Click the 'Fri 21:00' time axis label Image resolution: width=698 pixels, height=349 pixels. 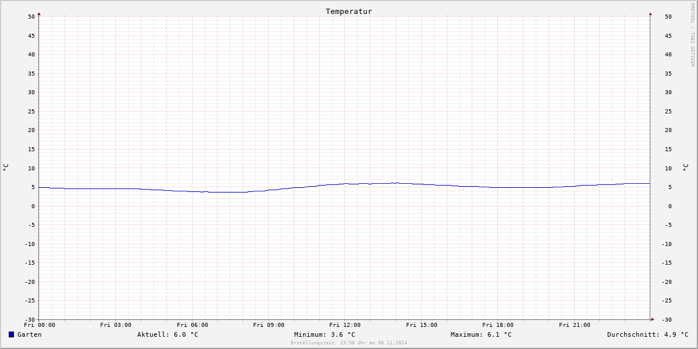pyautogui.click(x=575, y=325)
